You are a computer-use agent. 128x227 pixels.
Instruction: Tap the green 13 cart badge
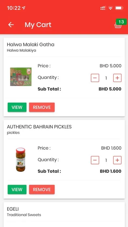coord(121,22)
